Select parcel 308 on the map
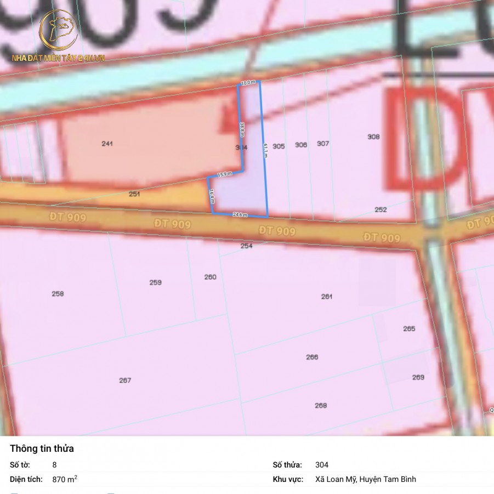Screen dimensions: 494x494 click(x=373, y=137)
